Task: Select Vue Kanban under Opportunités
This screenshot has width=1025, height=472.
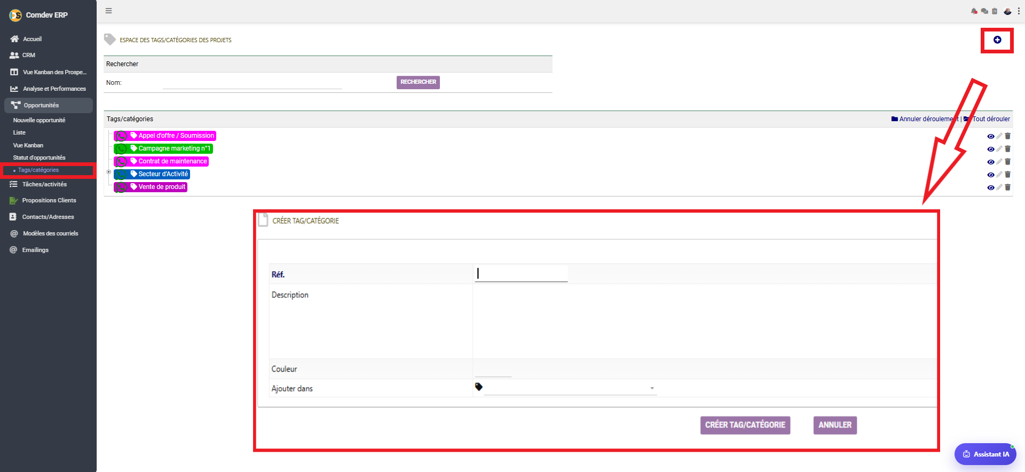Action: coord(28,145)
